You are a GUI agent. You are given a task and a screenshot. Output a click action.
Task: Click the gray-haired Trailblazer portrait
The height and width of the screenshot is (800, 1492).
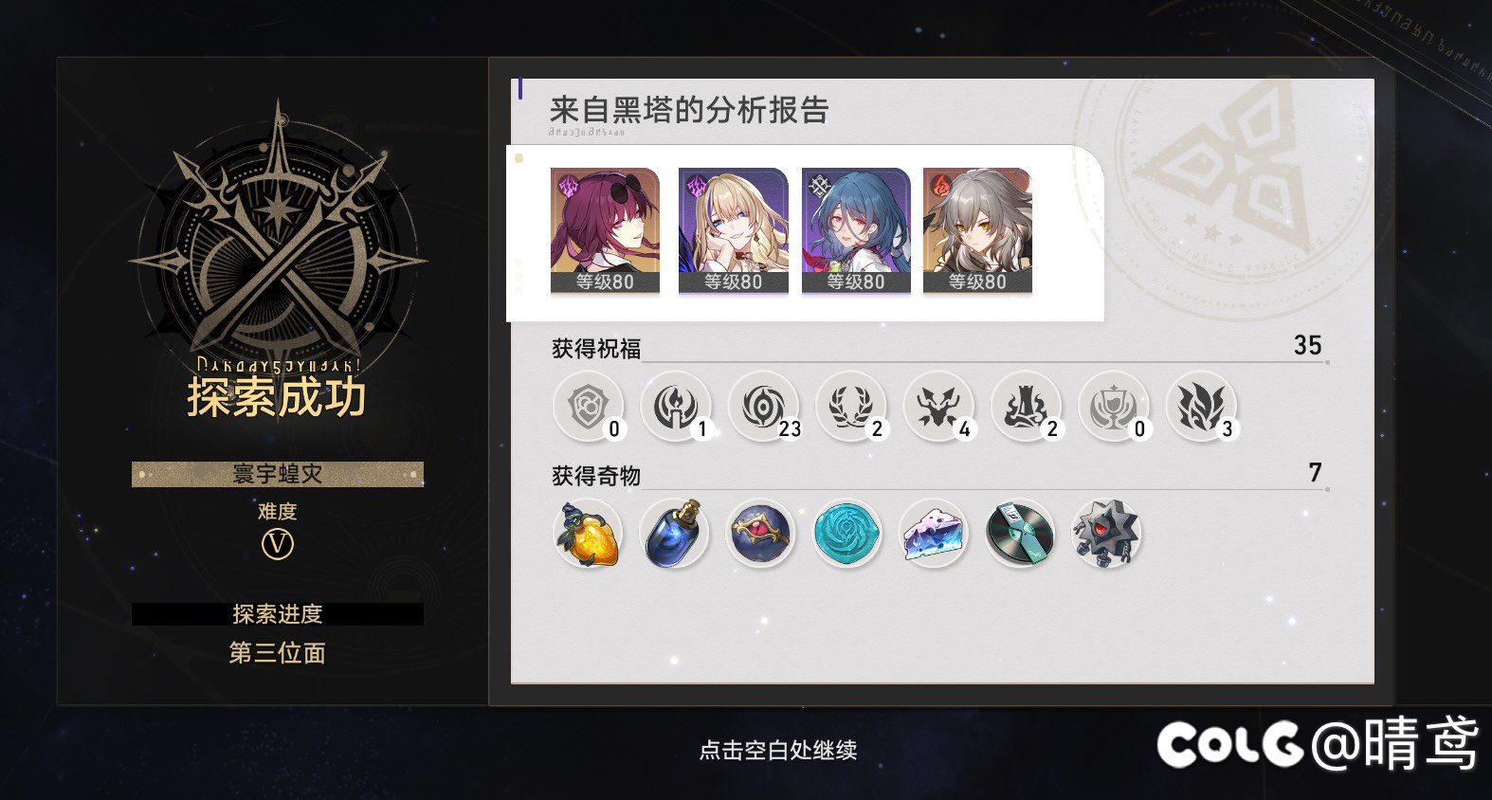pyautogui.click(x=977, y=230)
